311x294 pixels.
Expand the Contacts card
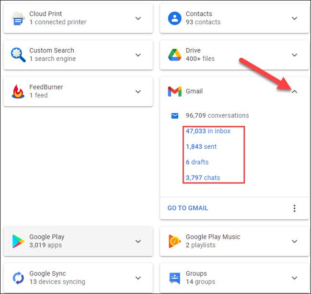(x=294, y=18)
